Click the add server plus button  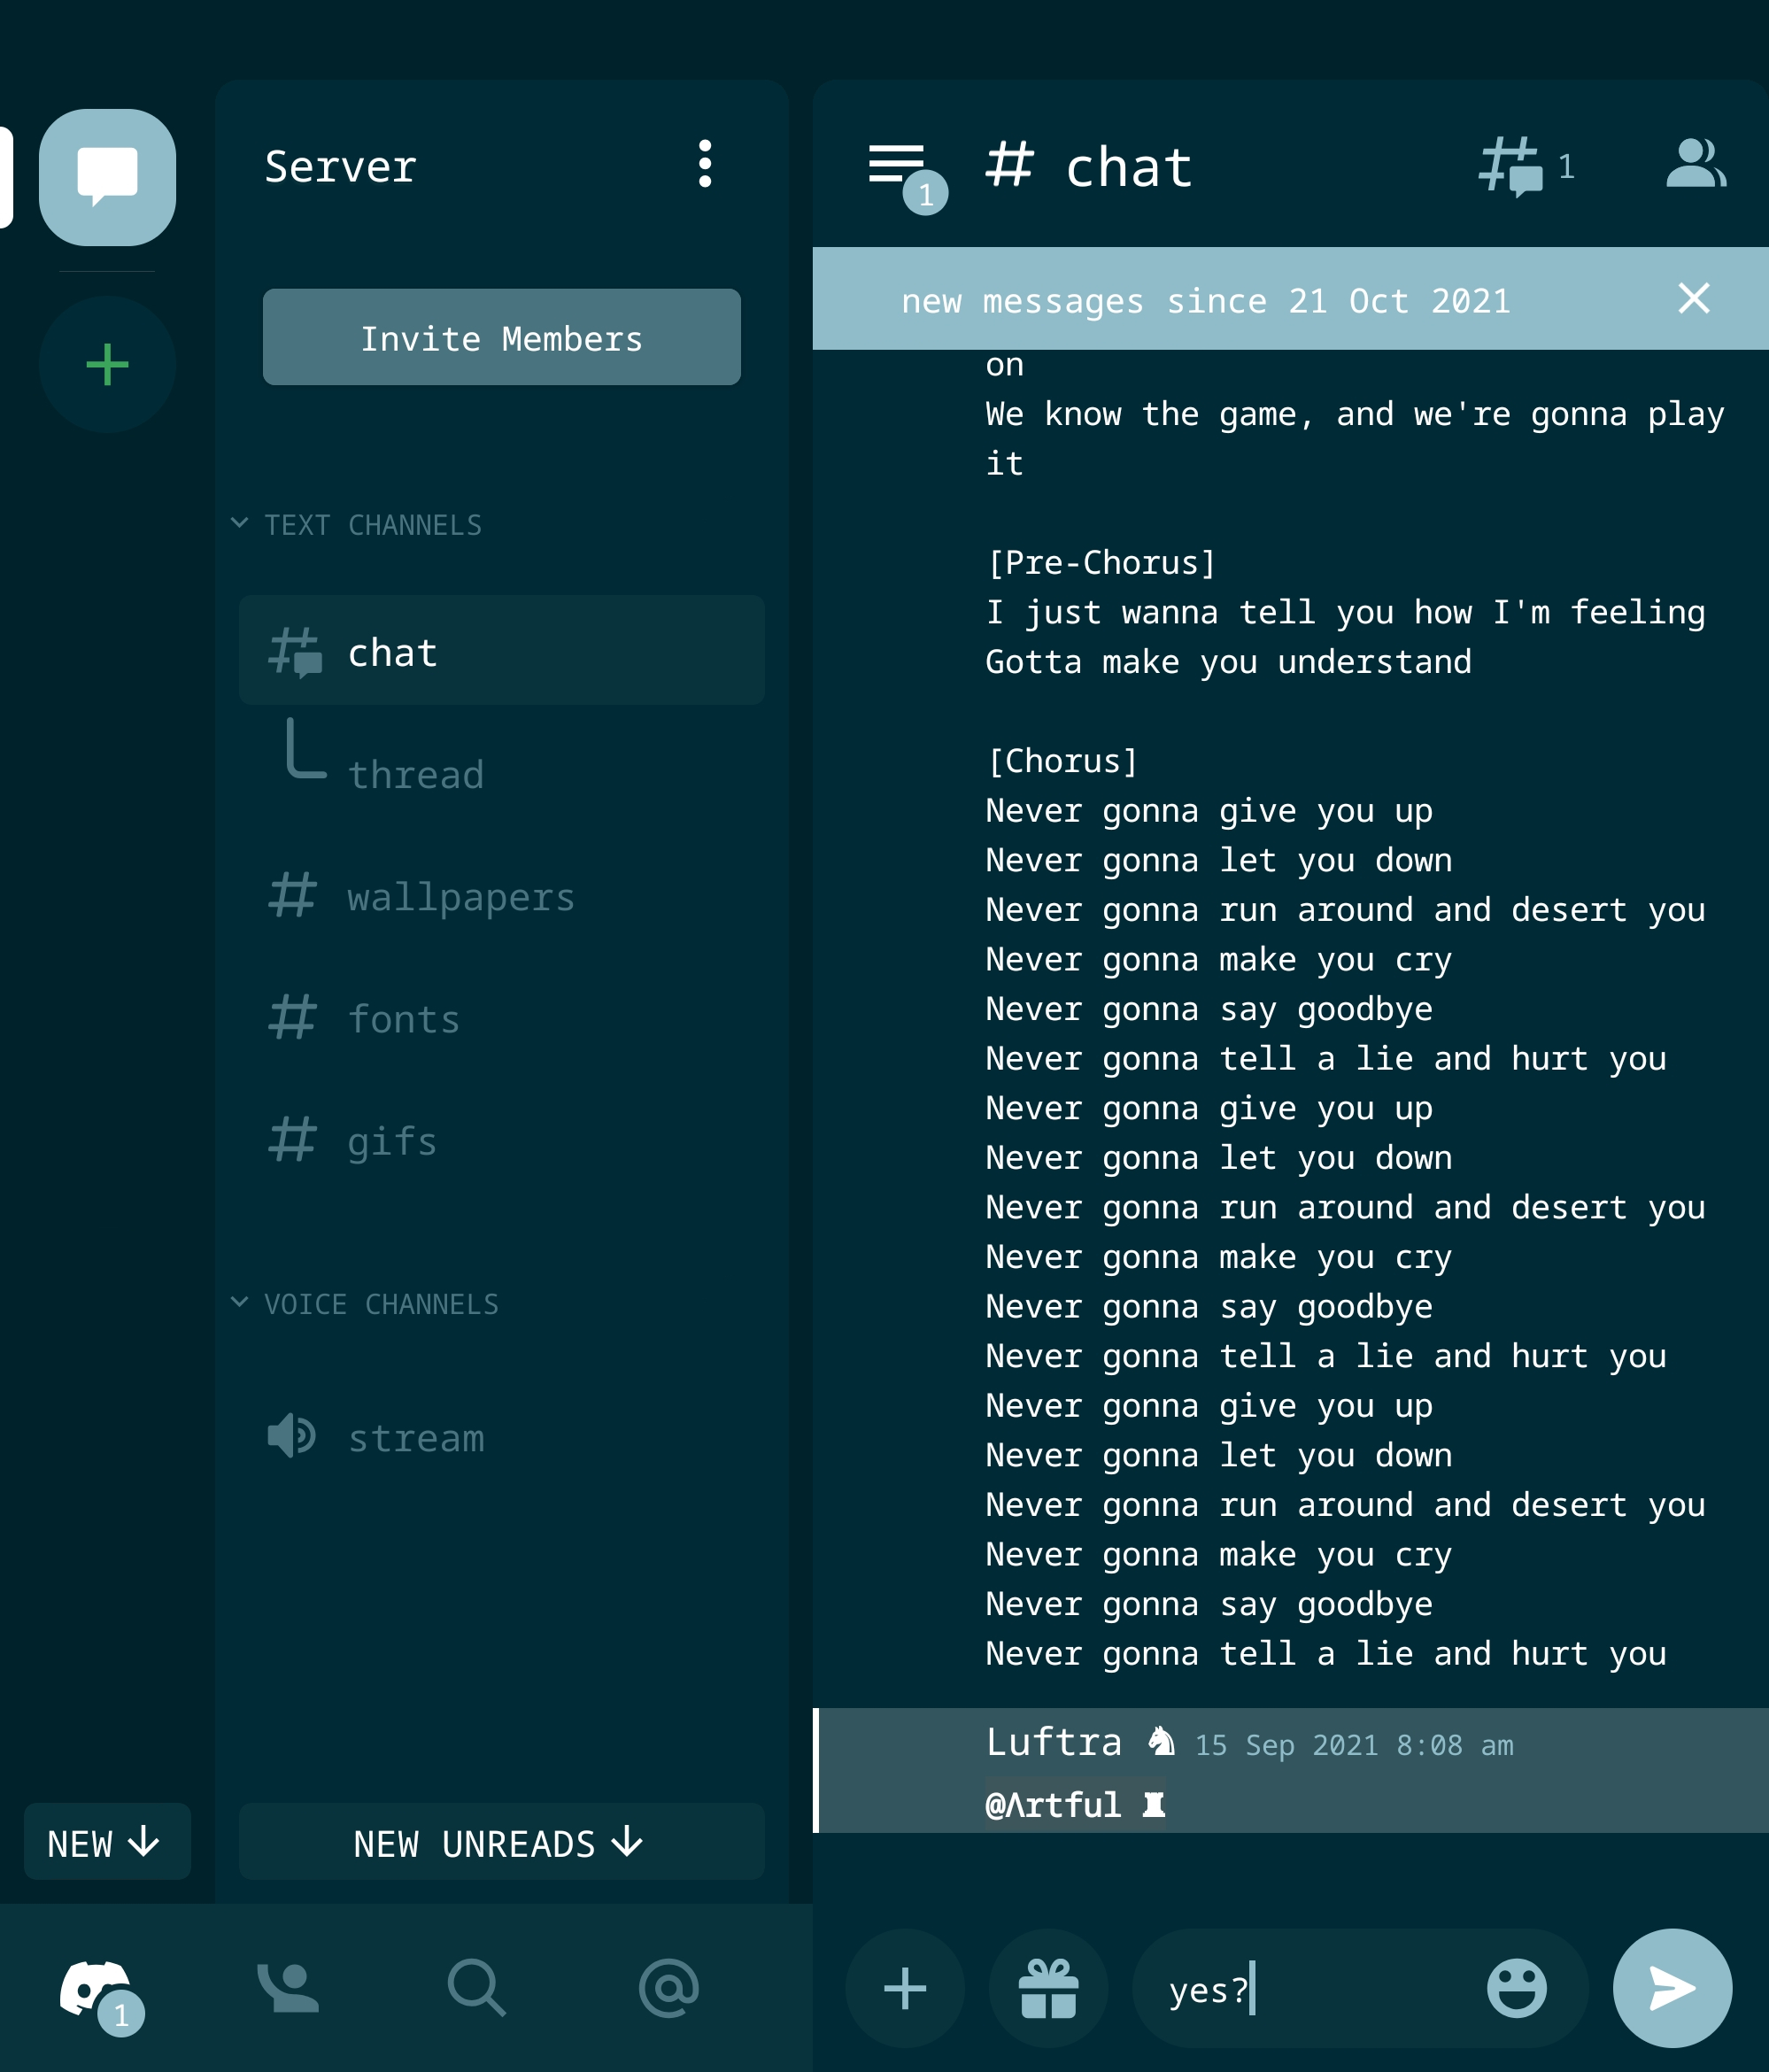tap(107, 365)
